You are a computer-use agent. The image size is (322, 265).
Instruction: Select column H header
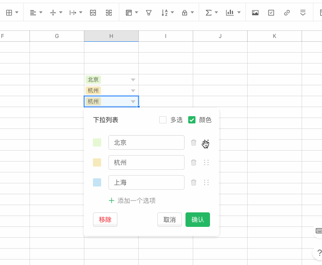[x=111, y=36]
